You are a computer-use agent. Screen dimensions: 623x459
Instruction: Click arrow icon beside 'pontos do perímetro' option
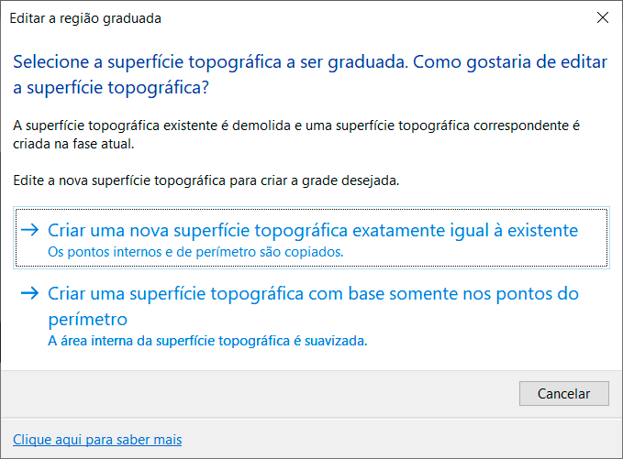tap(29, 293)
